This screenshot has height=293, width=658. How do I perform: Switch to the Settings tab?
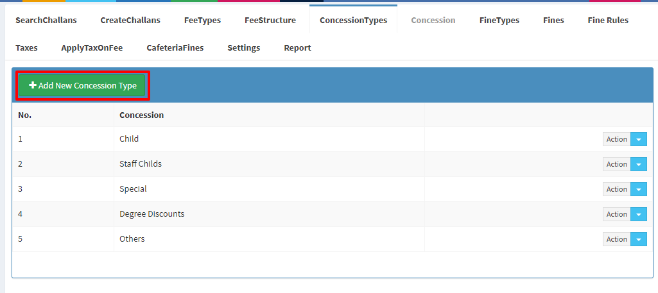[x=244, y=48]
